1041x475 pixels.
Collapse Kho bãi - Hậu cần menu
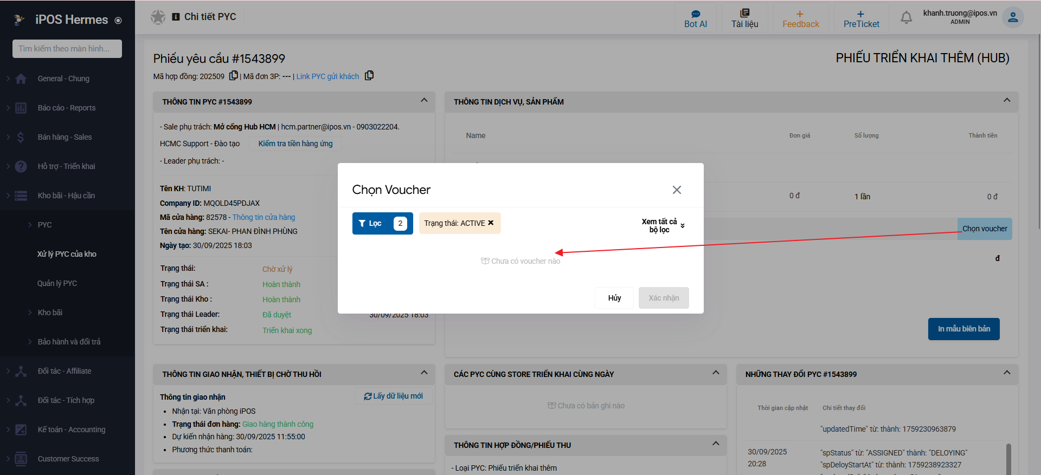coord(67,196)
